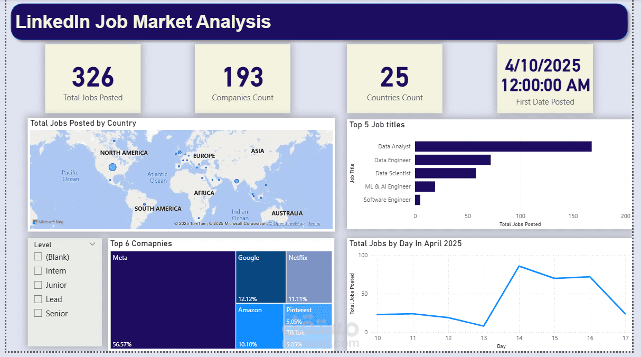Click the Companies Count 193 card
This screenshot has height=357, width=641.
pyautogui.click(x=242, y=78)
